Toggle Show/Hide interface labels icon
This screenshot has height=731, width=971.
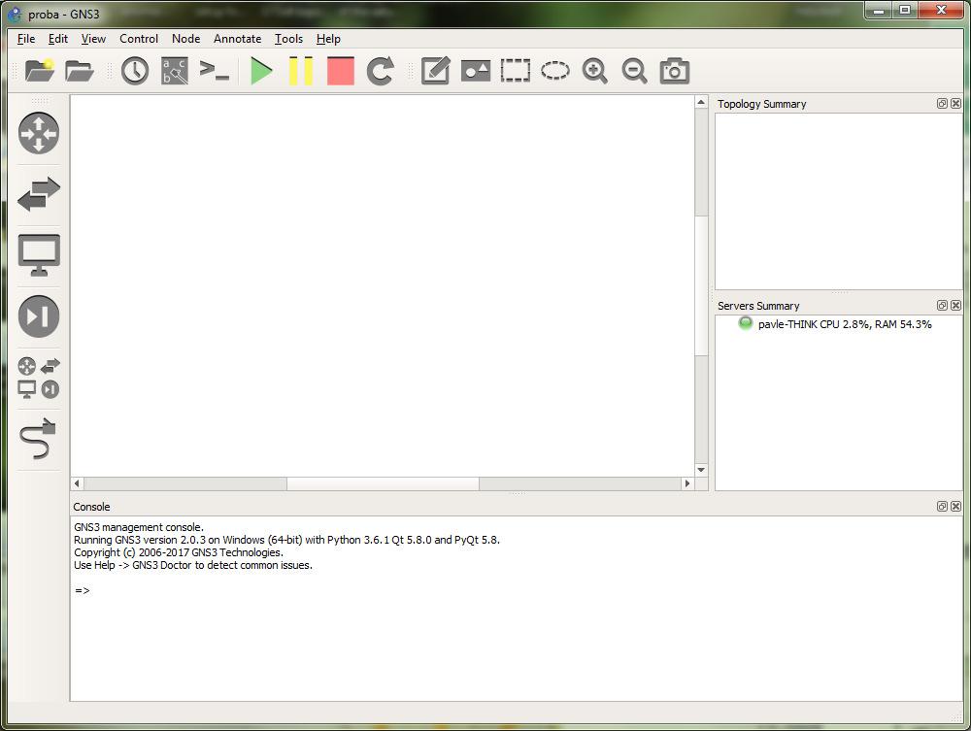click(x=175, y=71)
